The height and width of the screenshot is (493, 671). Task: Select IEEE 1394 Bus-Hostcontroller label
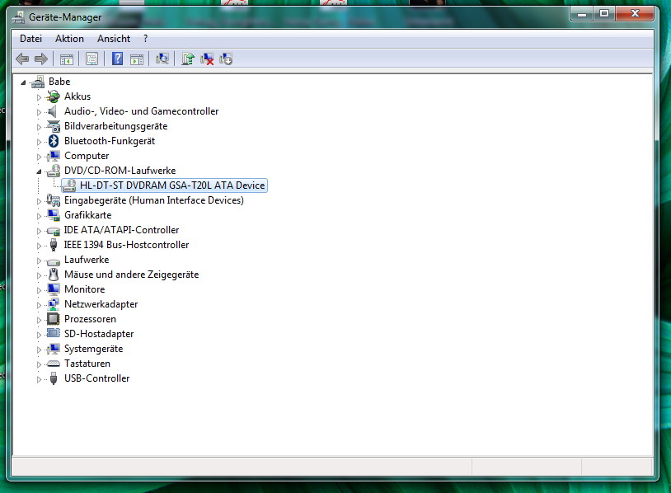(x=126, y=245)
